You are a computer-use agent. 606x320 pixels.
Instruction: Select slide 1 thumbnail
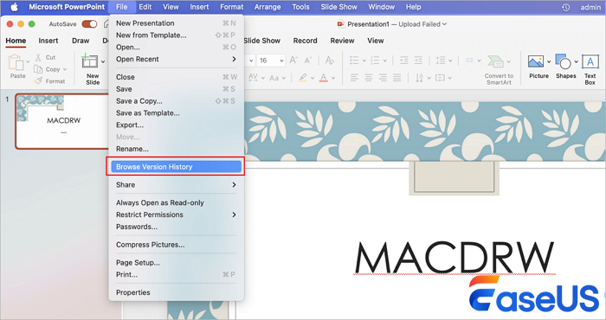[61, 121]
